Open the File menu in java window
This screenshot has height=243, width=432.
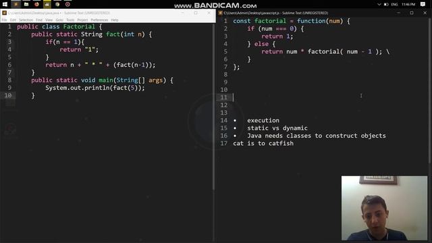coord(4,20)
